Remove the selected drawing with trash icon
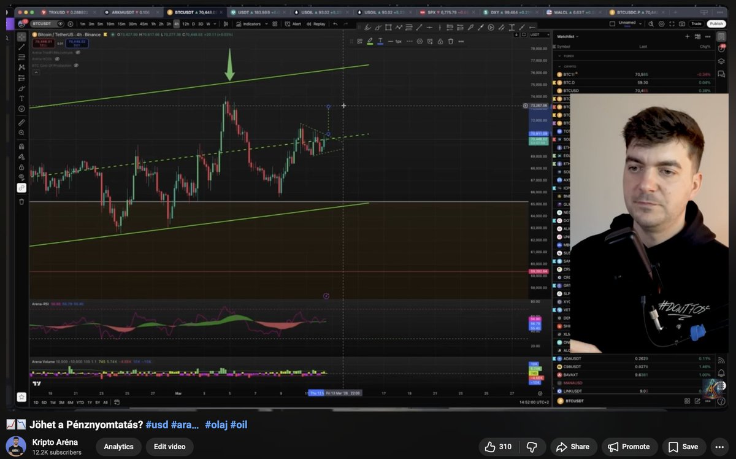736x459 pixels. click(451, 41)
